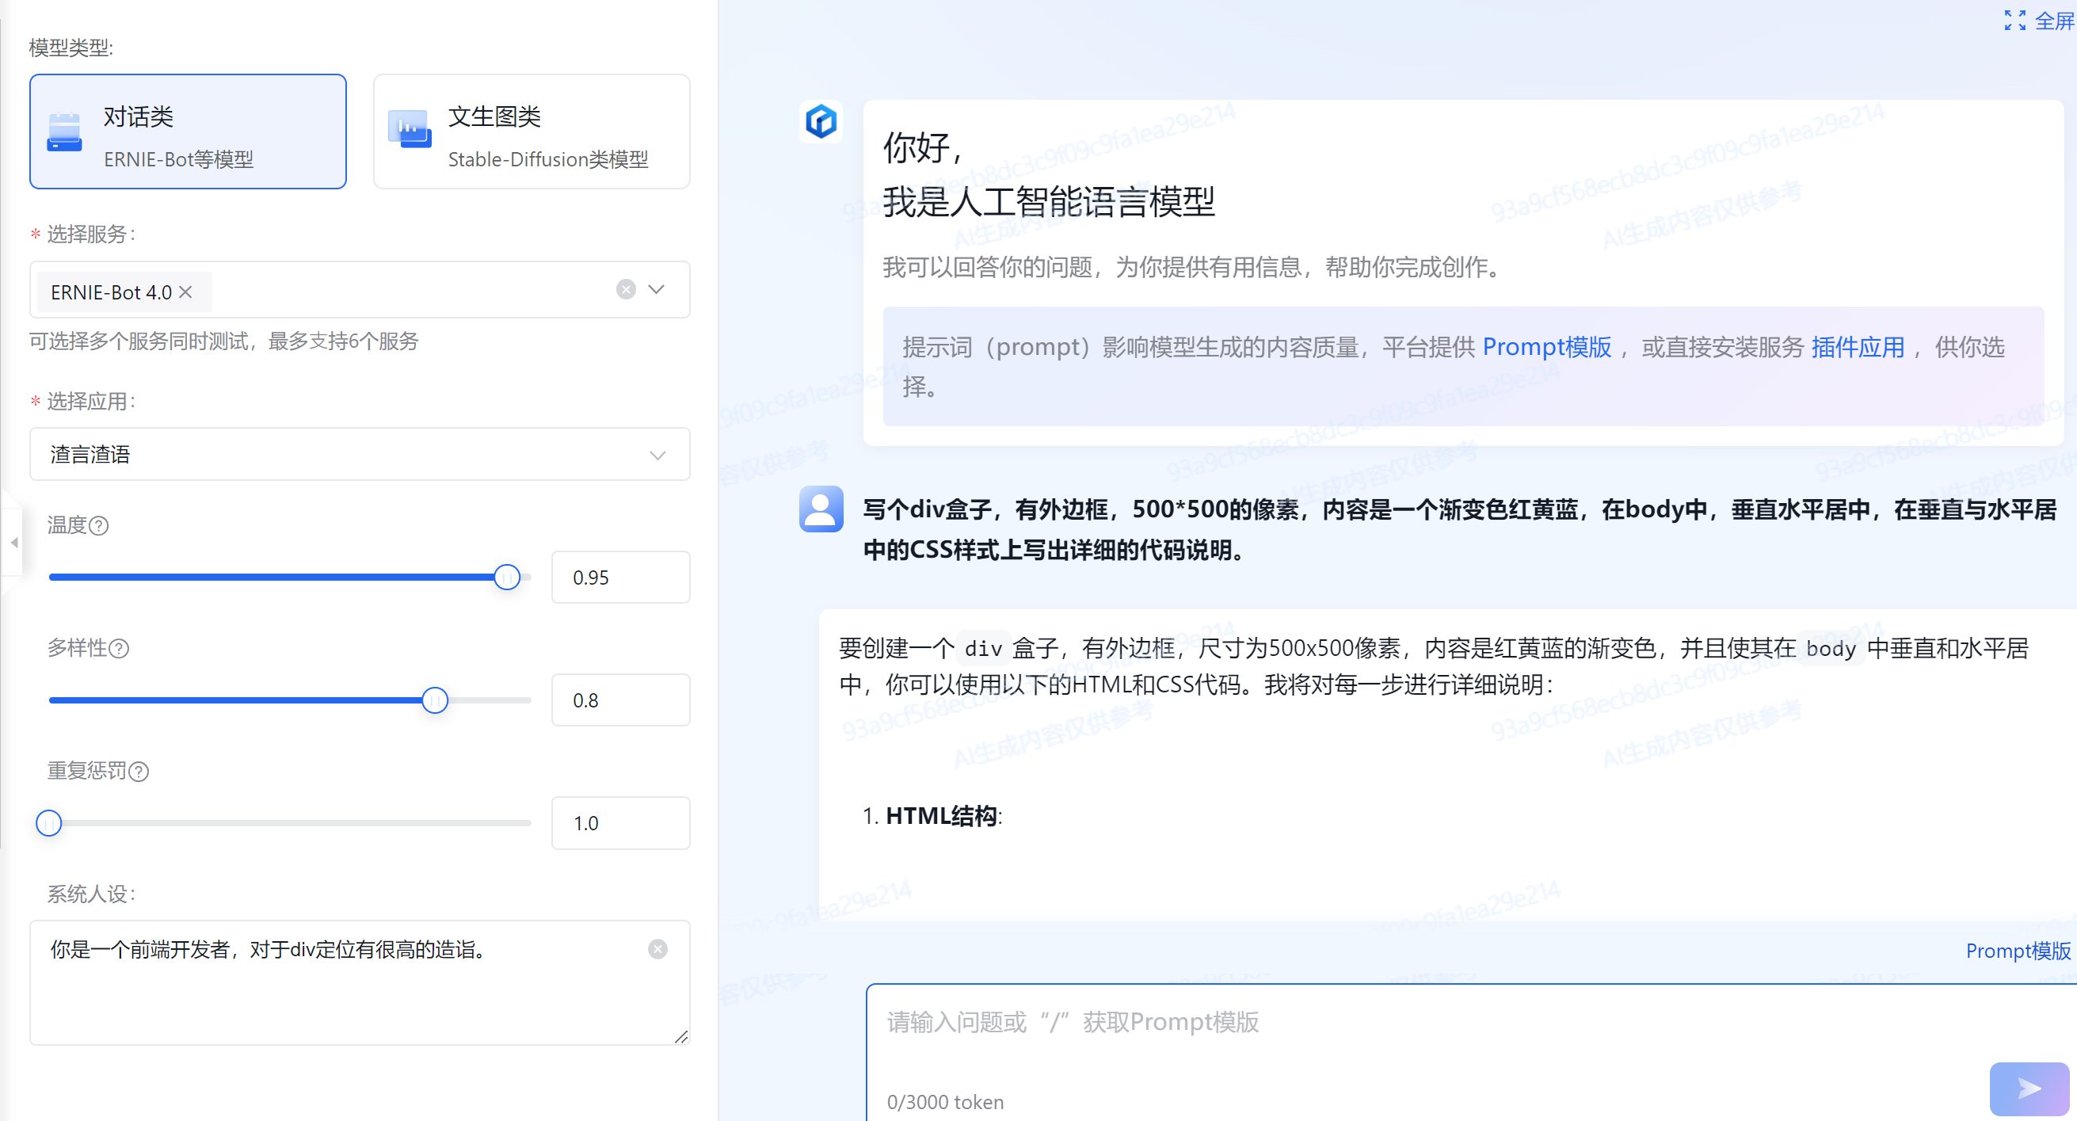Collapse the left settings panel arrow

click(13, 543)
